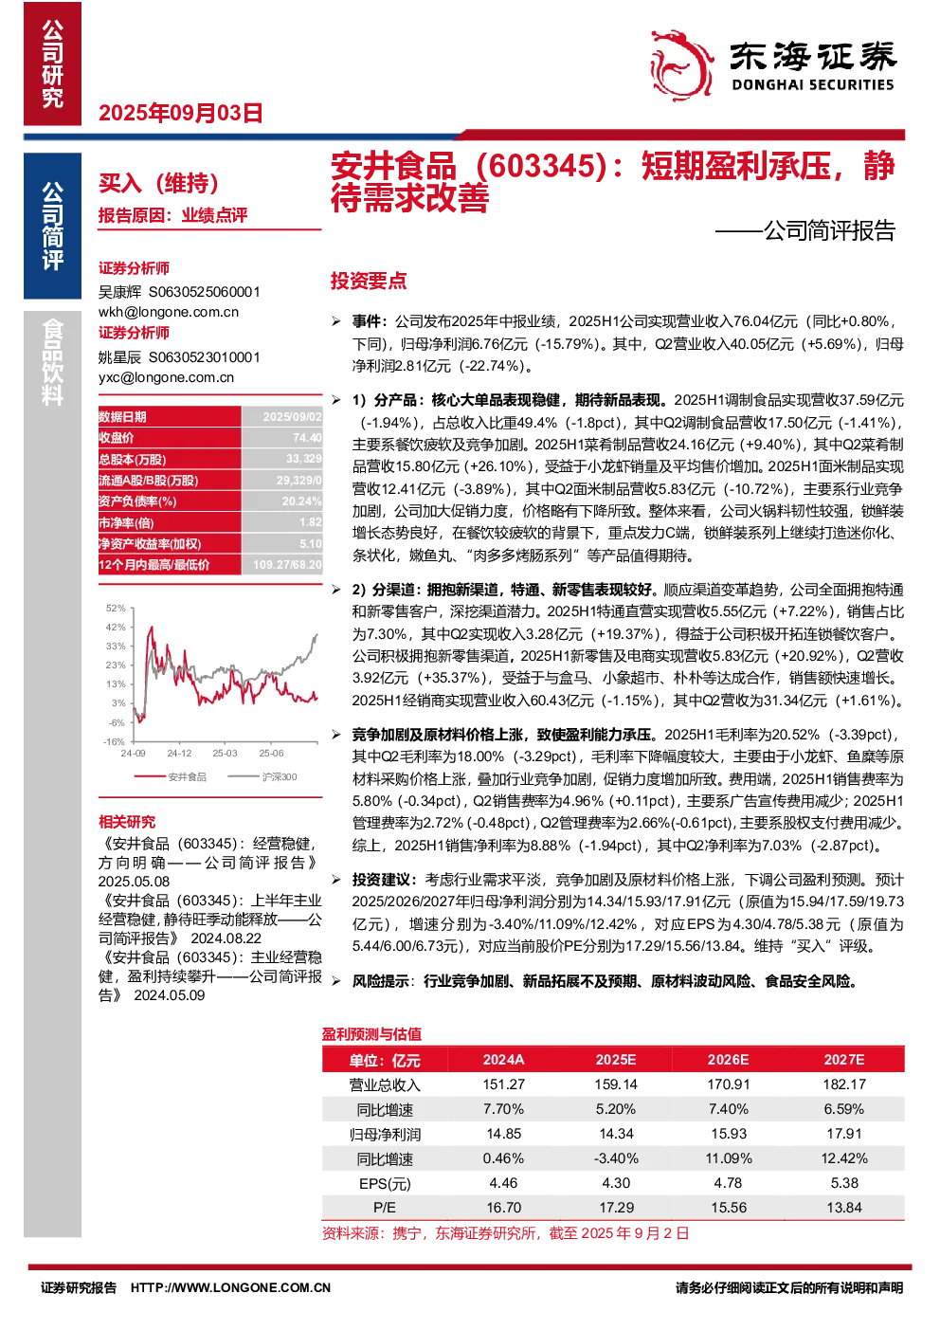The image size is (940, 1330).
Task: Click the 食品饮料 grey sidebar label
Action: pos(53,361)
